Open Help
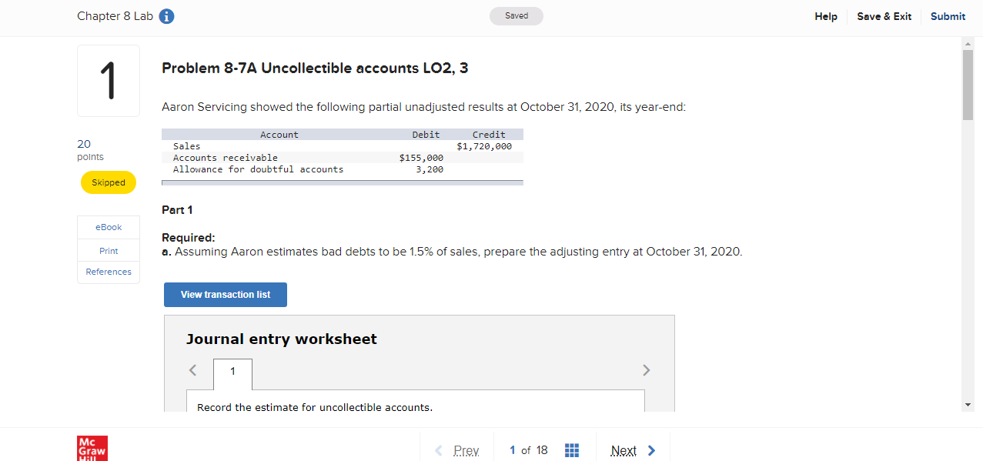 tap(825, 16)
